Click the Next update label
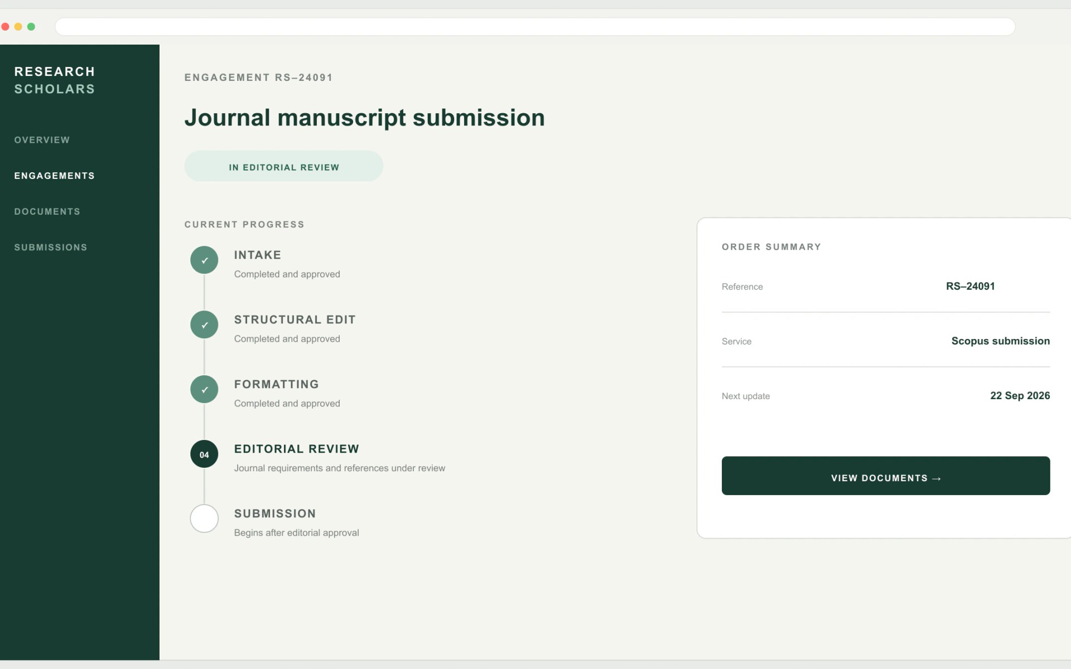This screenshot has width=1071, height=669. [x=746, y=396]
